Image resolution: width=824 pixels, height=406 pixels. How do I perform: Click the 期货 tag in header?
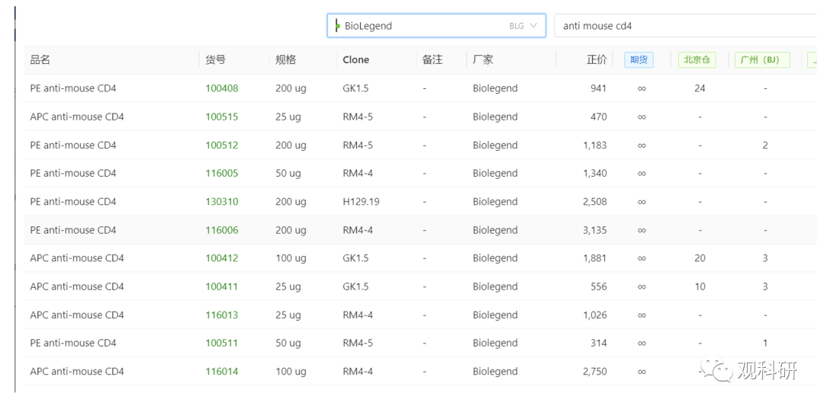(x=639, y=60)
